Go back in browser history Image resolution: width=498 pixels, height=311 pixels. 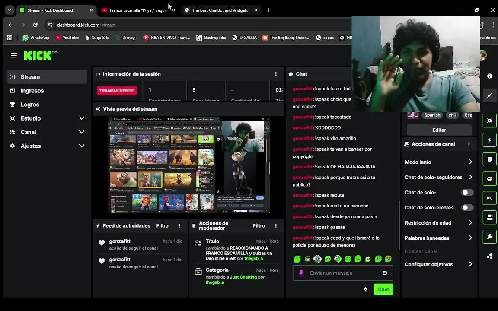pos(10,25)
